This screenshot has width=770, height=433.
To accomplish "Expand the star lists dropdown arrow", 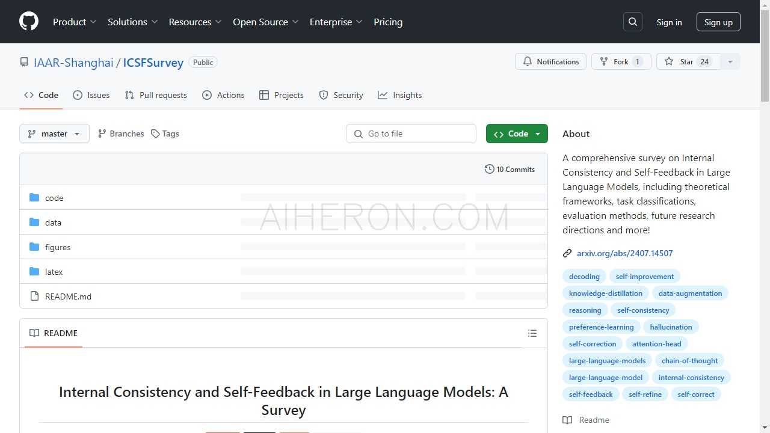I will pos(730,62).
